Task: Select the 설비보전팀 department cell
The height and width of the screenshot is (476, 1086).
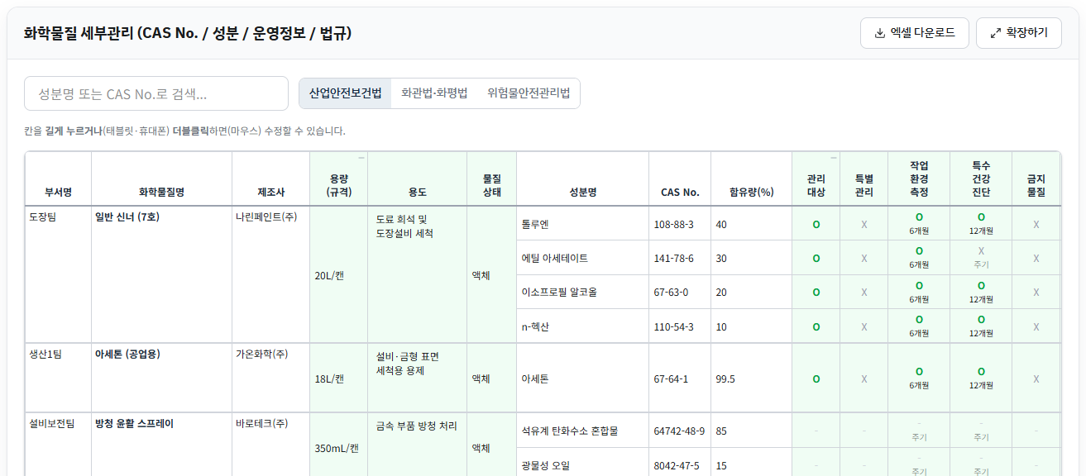Action: (58, 445)
